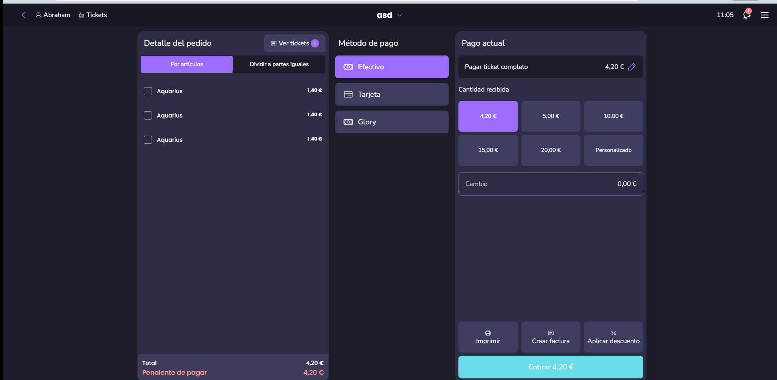777x380 pixels.
Task: Open the hamburger menu
Action: click(x=764, y=15)
